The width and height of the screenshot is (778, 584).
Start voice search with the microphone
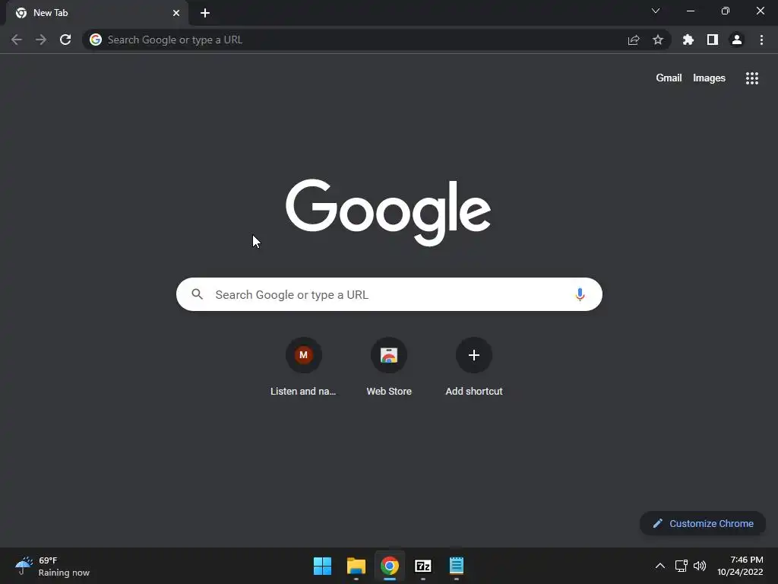(580, 294)
